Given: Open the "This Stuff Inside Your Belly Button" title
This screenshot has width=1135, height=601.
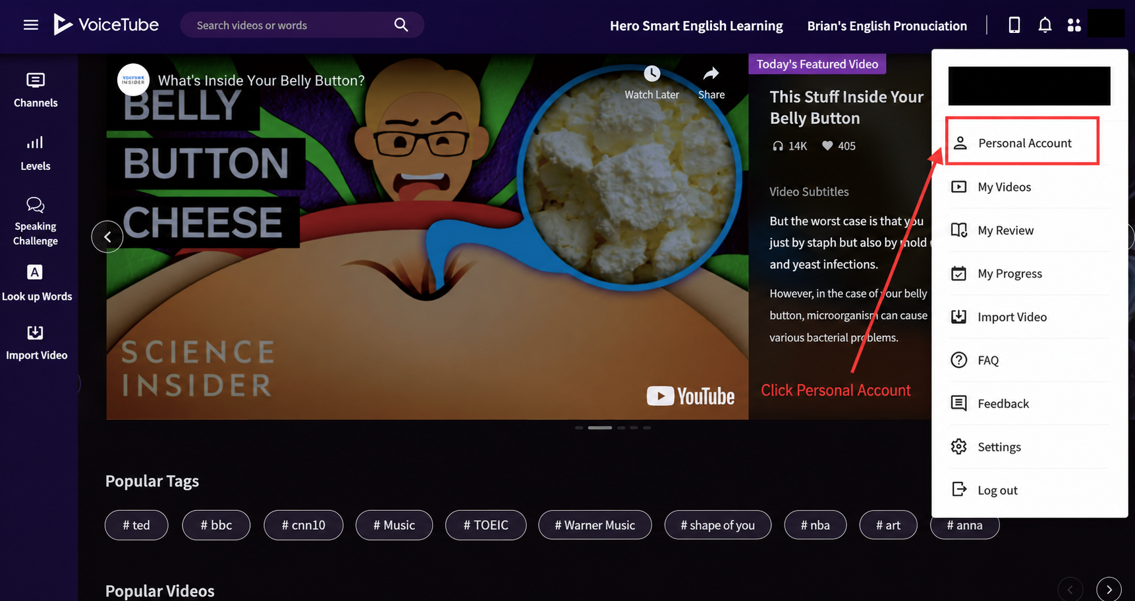Looking at the screenshot, I should [x=847, y=107].
